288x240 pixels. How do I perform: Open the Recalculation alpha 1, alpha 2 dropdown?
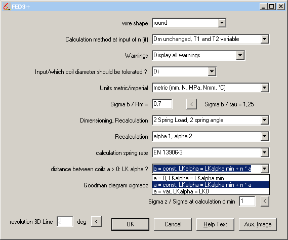[265, 136]
